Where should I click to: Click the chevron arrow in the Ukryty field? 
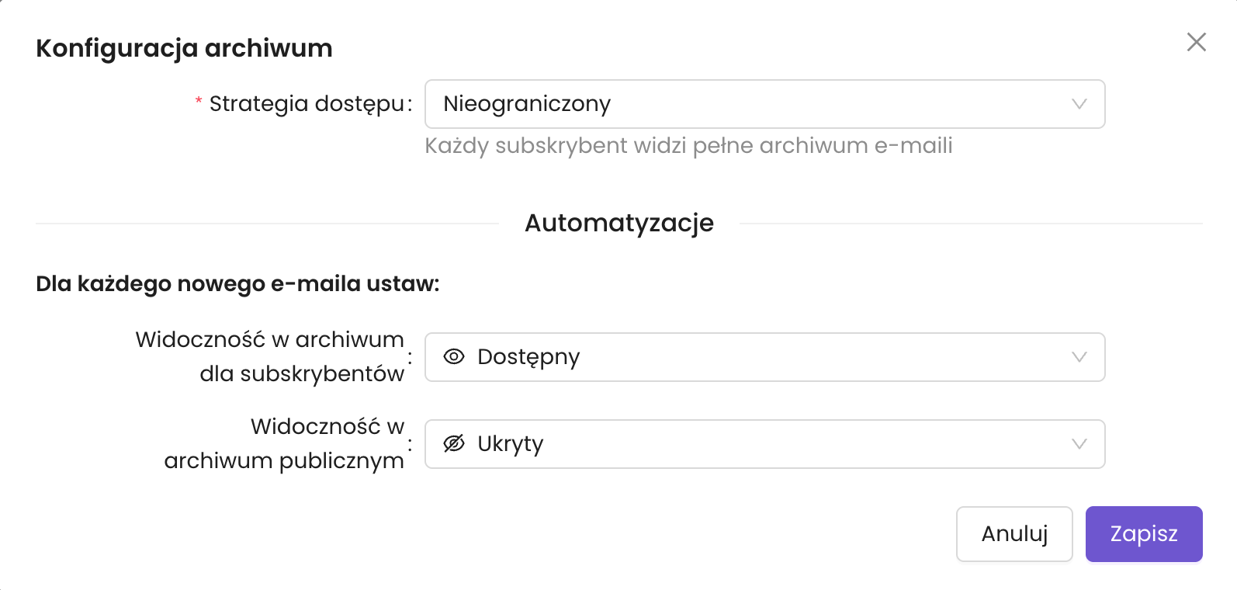click(x=1079, y=444)
